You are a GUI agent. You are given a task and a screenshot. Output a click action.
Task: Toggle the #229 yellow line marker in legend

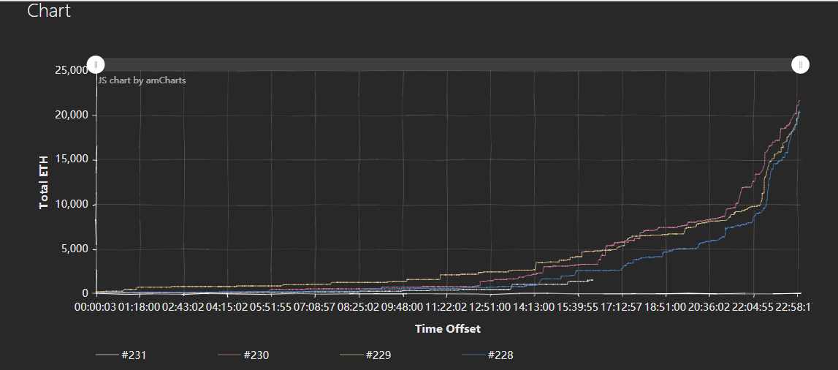tap(352, 355)
